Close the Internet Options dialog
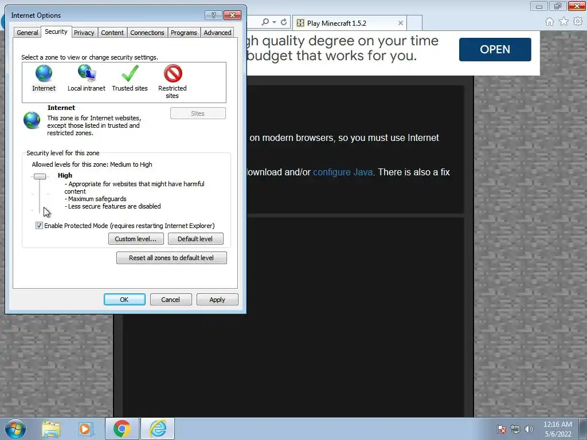This screenshot has height=440, width=587. click(232, 15)
